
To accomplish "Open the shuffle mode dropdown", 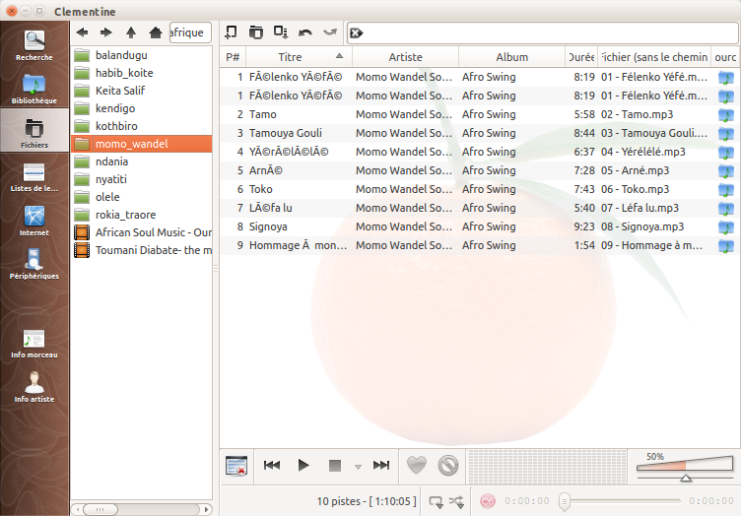I will 457,501.
